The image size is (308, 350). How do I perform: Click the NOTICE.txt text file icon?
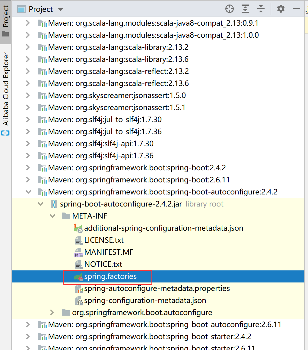(78, 264)
